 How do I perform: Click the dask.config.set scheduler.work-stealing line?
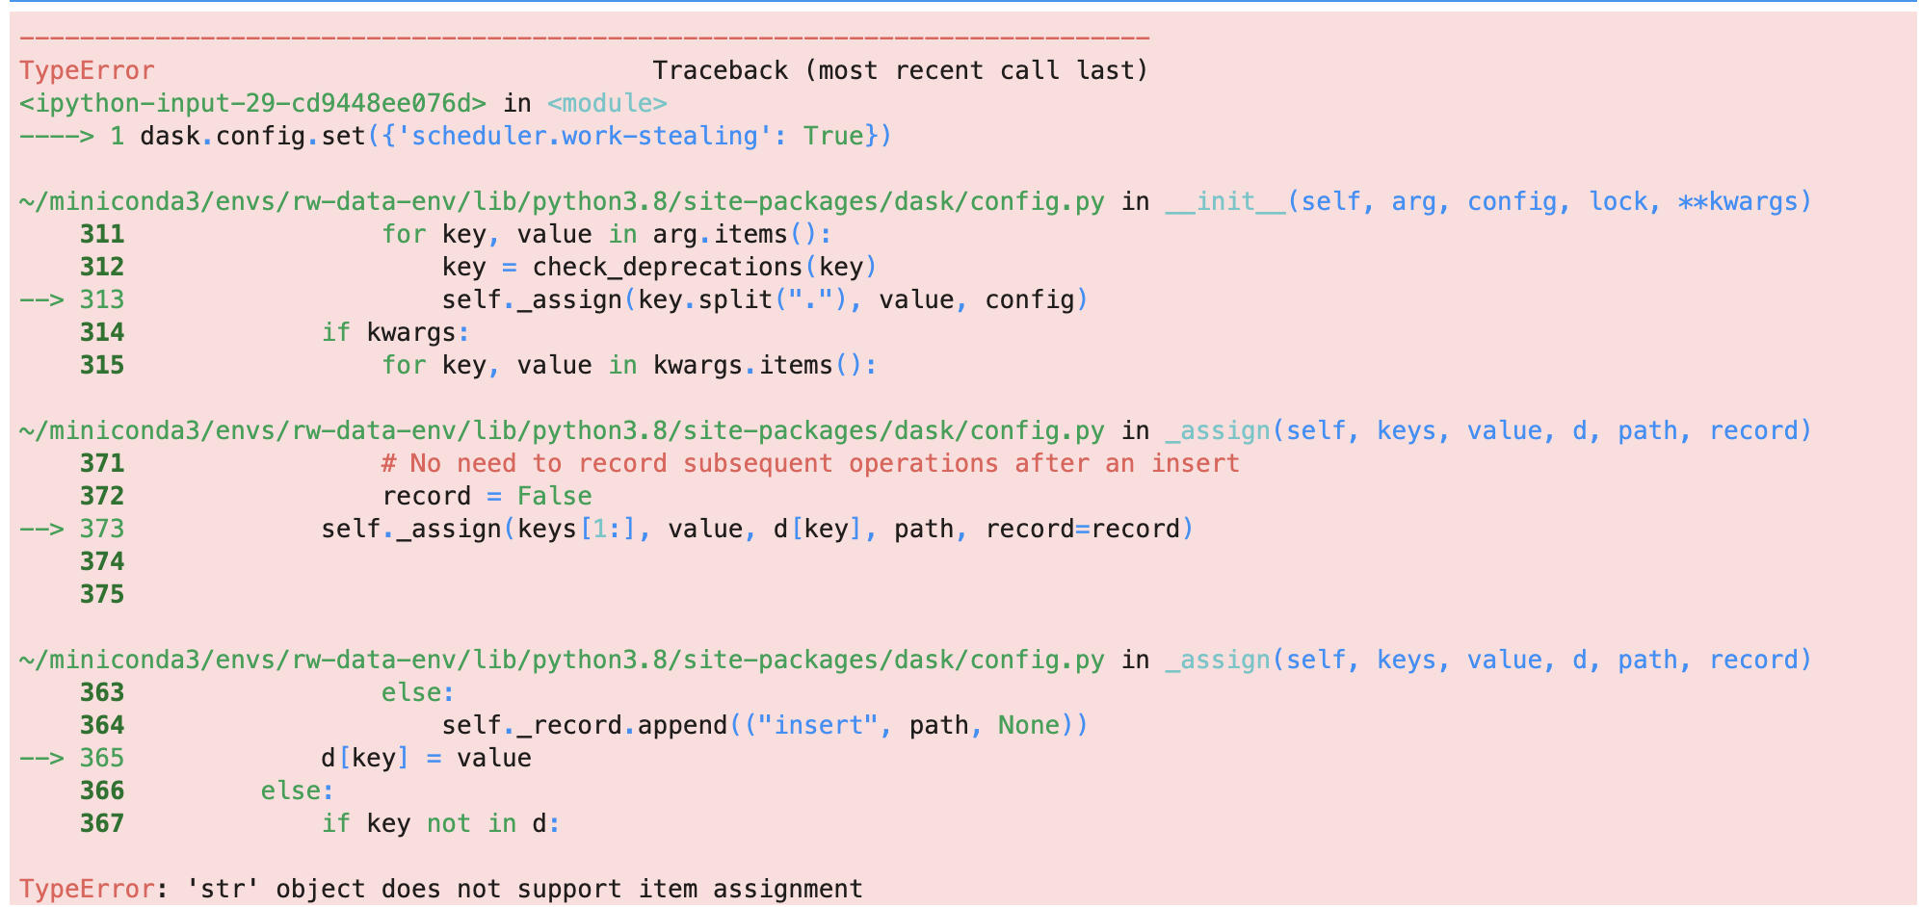[x=515, y=136]
